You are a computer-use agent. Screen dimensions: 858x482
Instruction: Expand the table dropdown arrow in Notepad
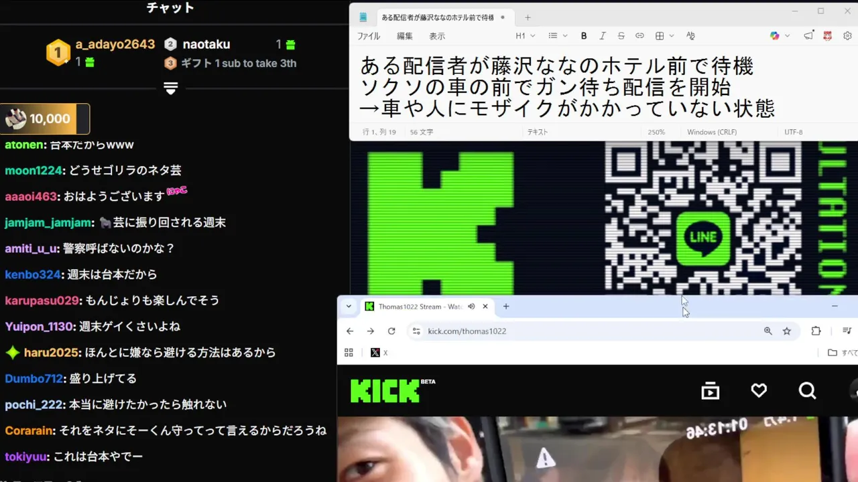click(x=672, y=35)
